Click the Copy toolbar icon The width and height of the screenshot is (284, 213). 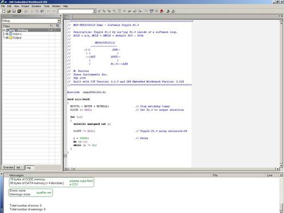coord(37,11)
